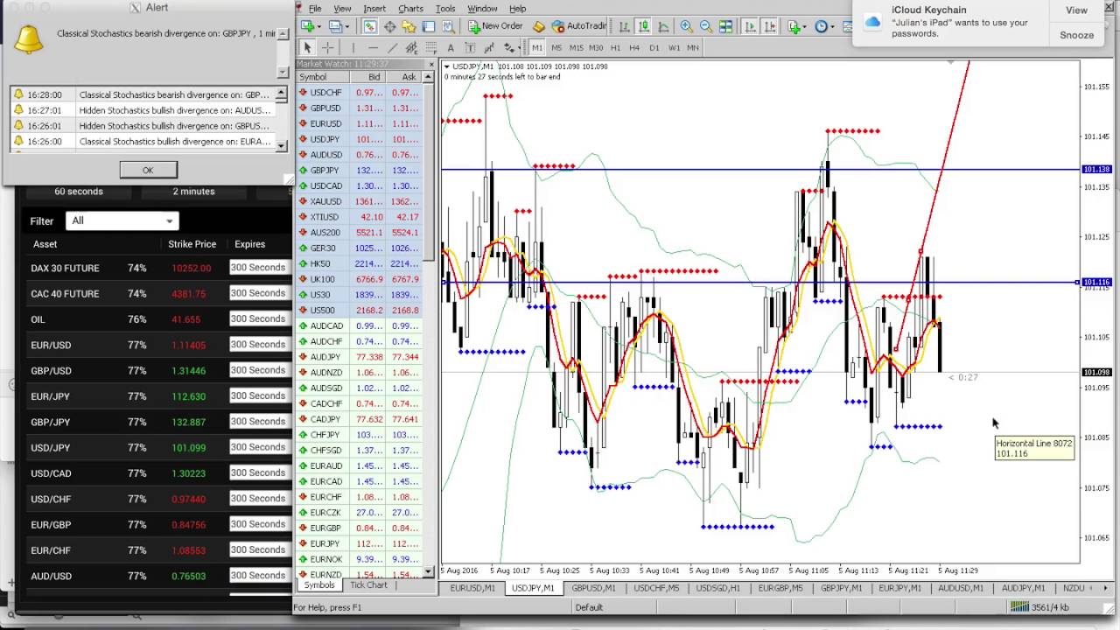
Task: Tile chart windows with the grid icon
Action: (x=725, y=26)
